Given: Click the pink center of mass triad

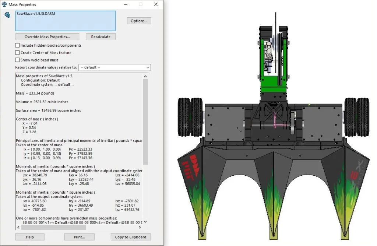Looking at the screenshot, I should [x=275, y=122].
